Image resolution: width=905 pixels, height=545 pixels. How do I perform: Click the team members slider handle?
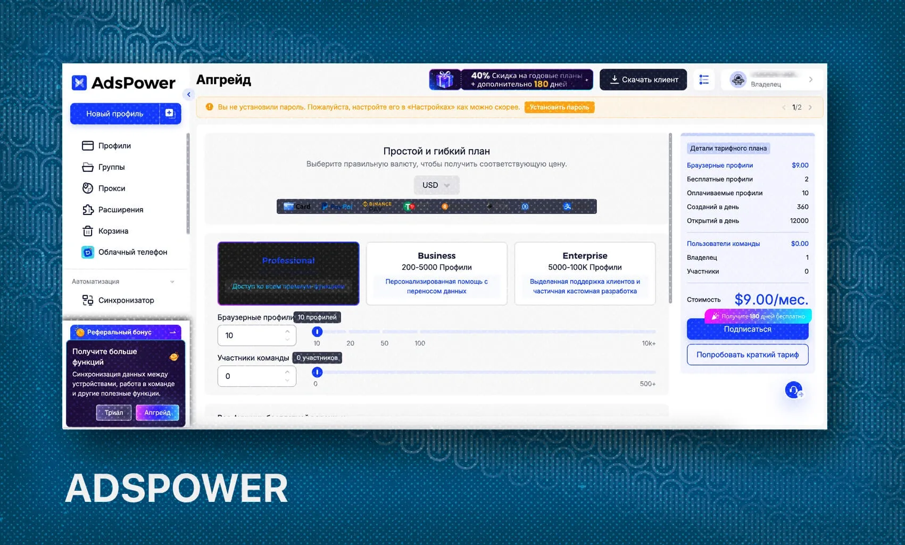click(317, 372)
